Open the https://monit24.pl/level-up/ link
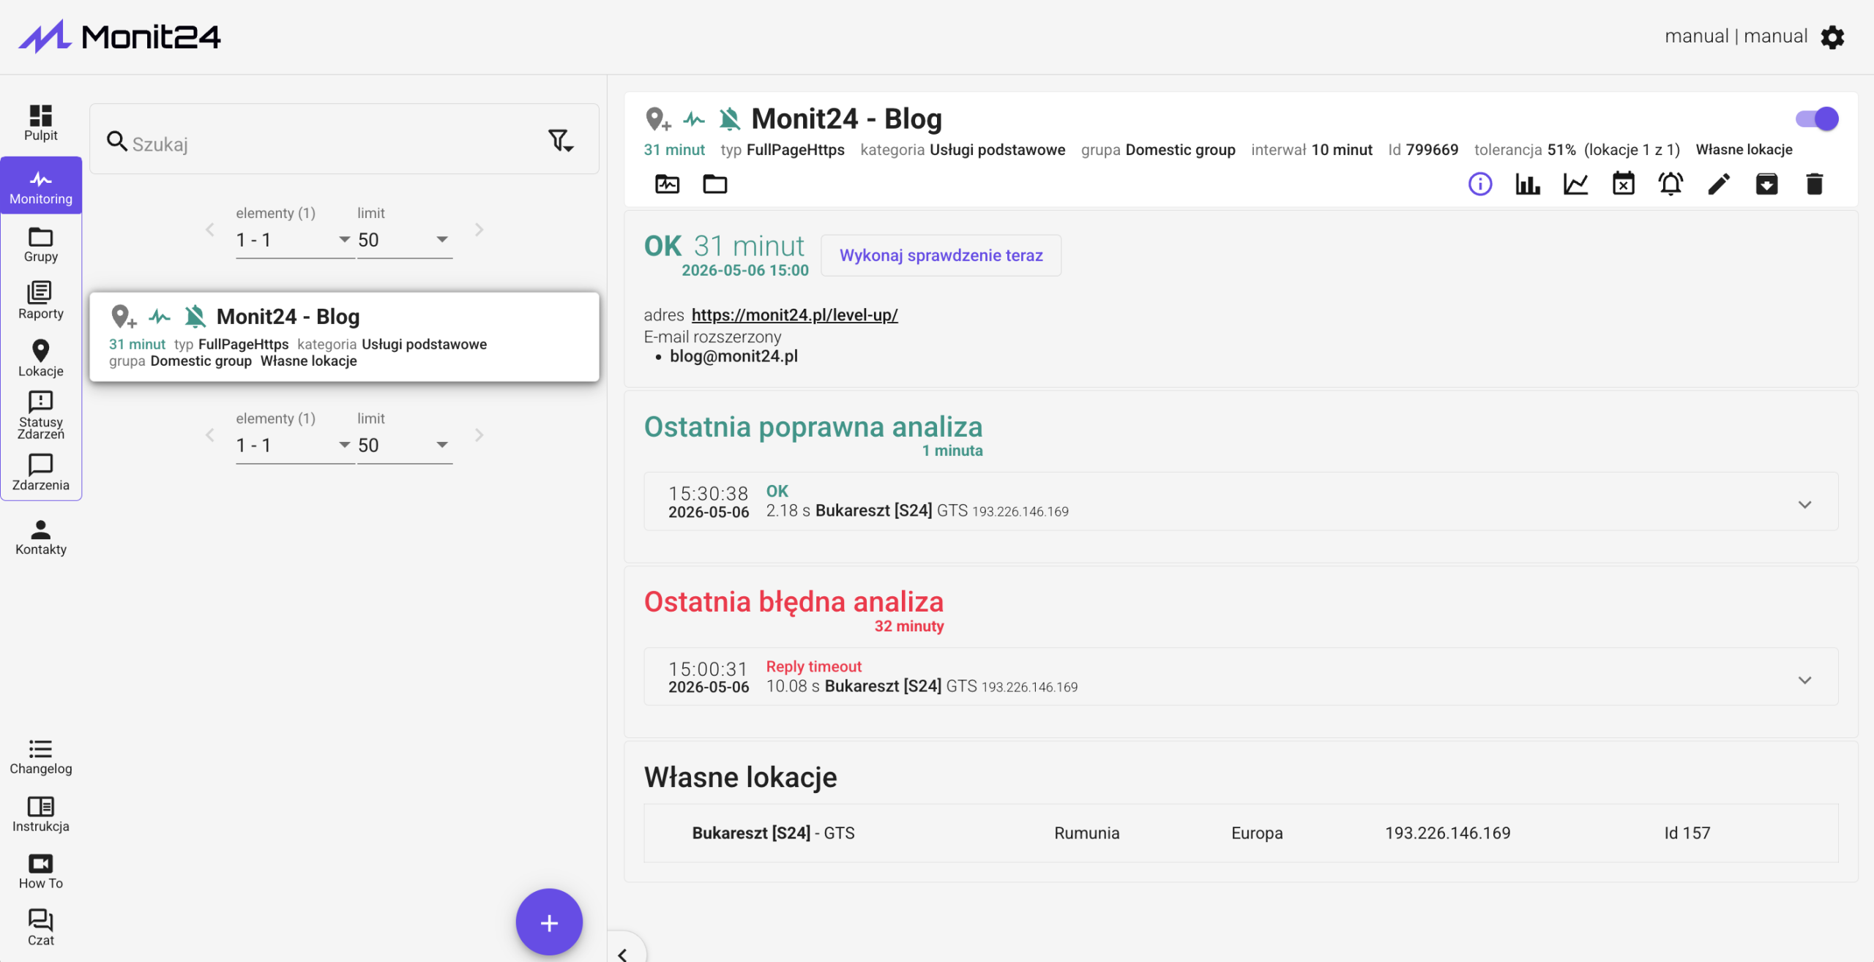The image size is (1874, 962). pyautogui.click(x=794, y=315)
